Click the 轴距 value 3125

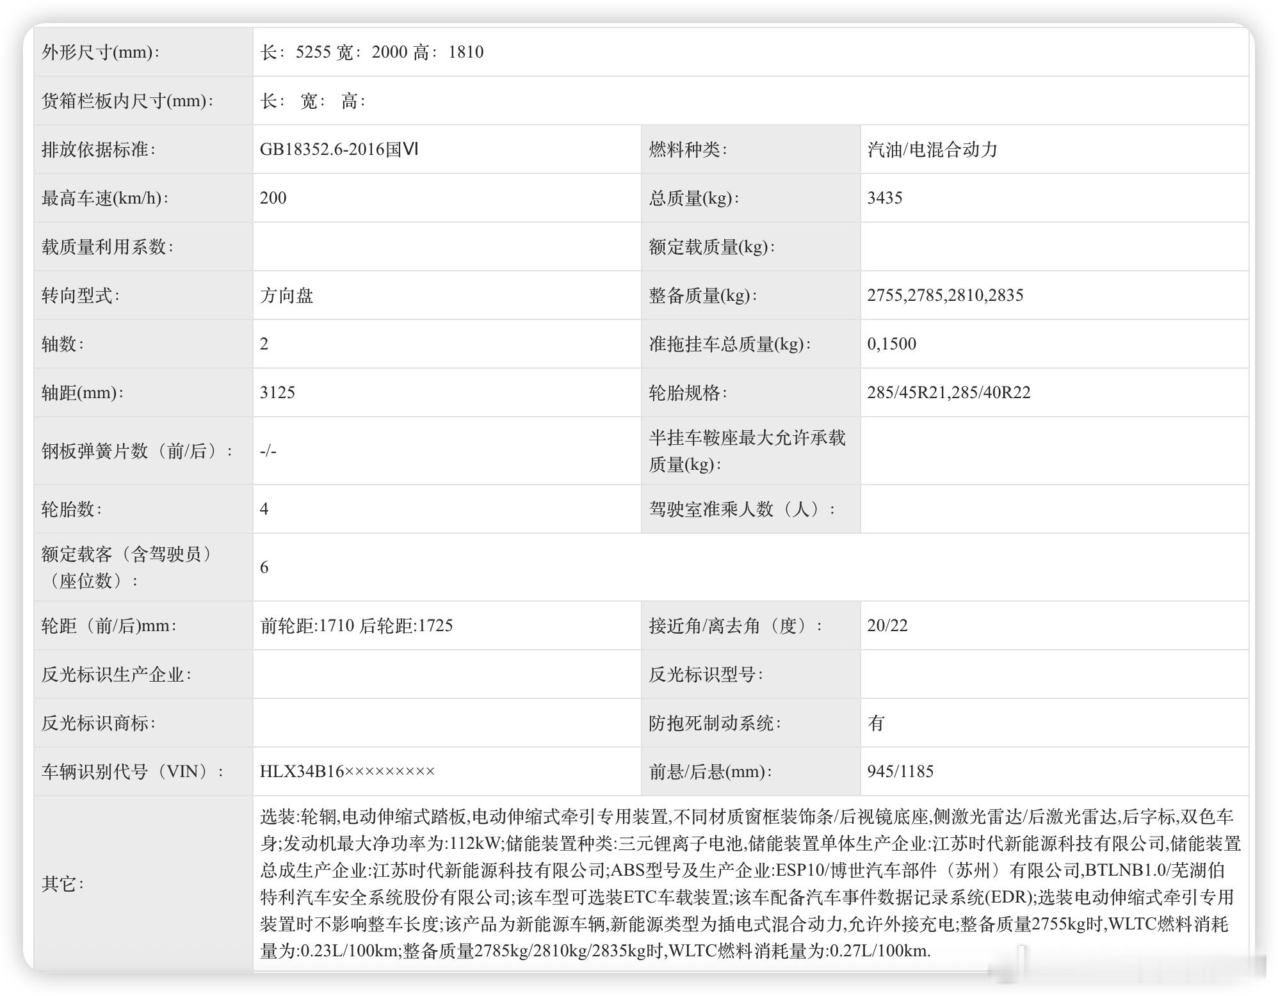pos(277,392)
